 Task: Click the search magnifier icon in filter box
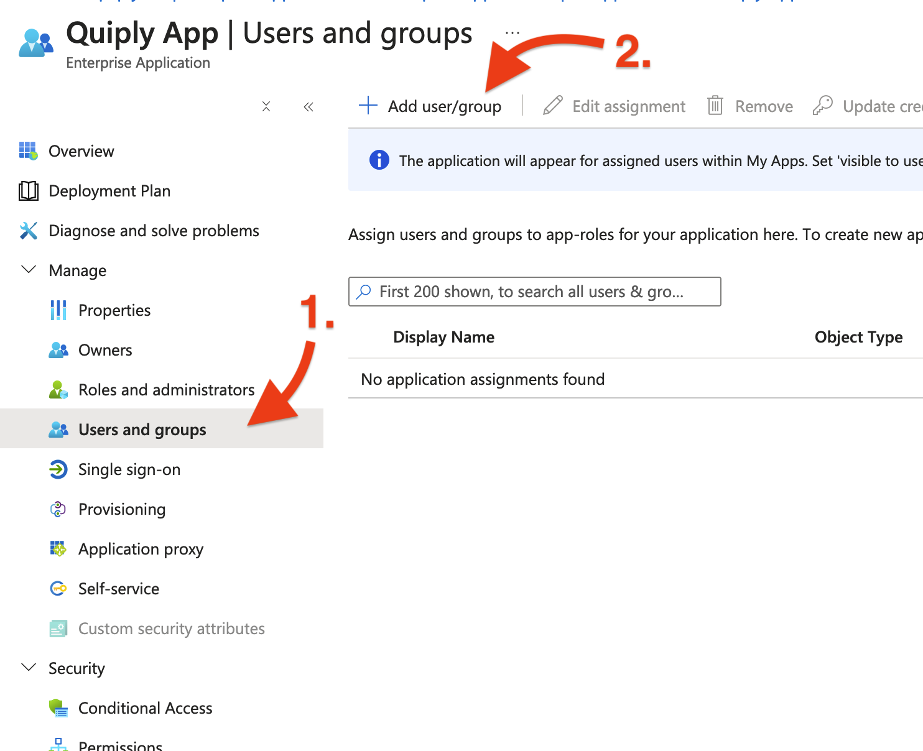click(364, 292)
